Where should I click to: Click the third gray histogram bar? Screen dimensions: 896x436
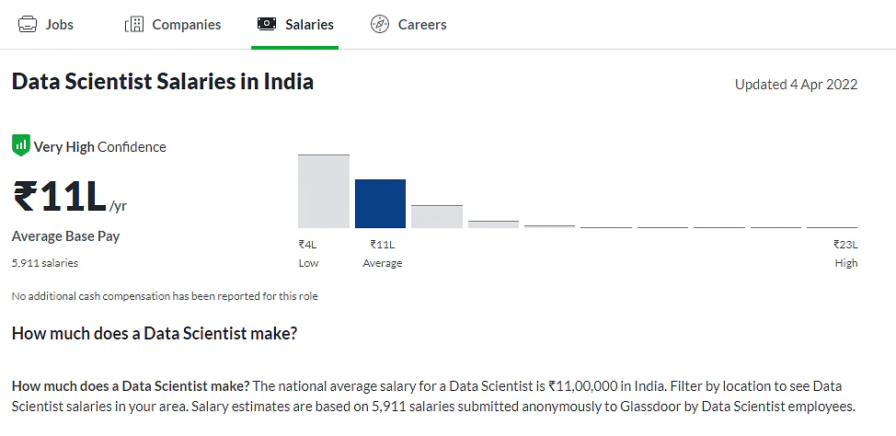436,216
